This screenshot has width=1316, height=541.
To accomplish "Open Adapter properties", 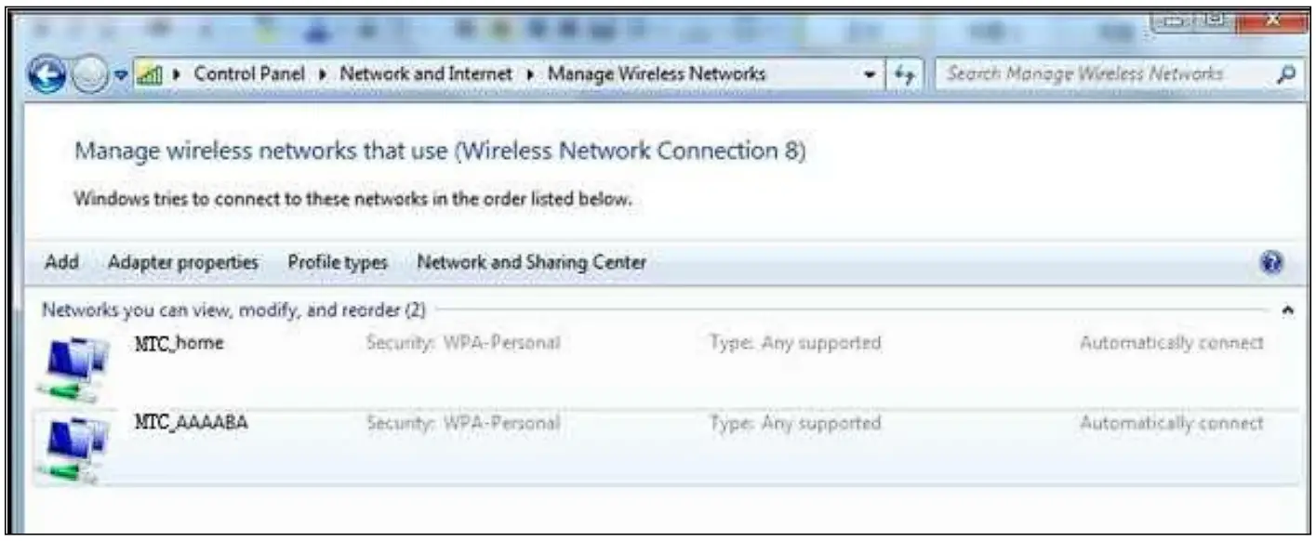I will coord(182,263).
